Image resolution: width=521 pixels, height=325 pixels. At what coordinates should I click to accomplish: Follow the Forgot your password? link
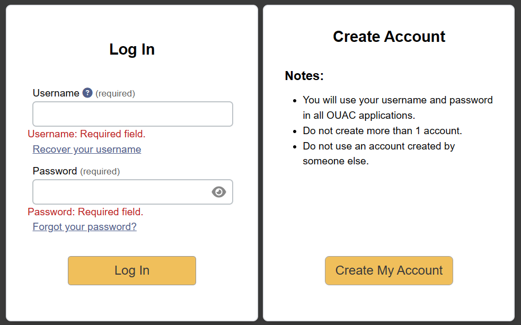[84, 226]
